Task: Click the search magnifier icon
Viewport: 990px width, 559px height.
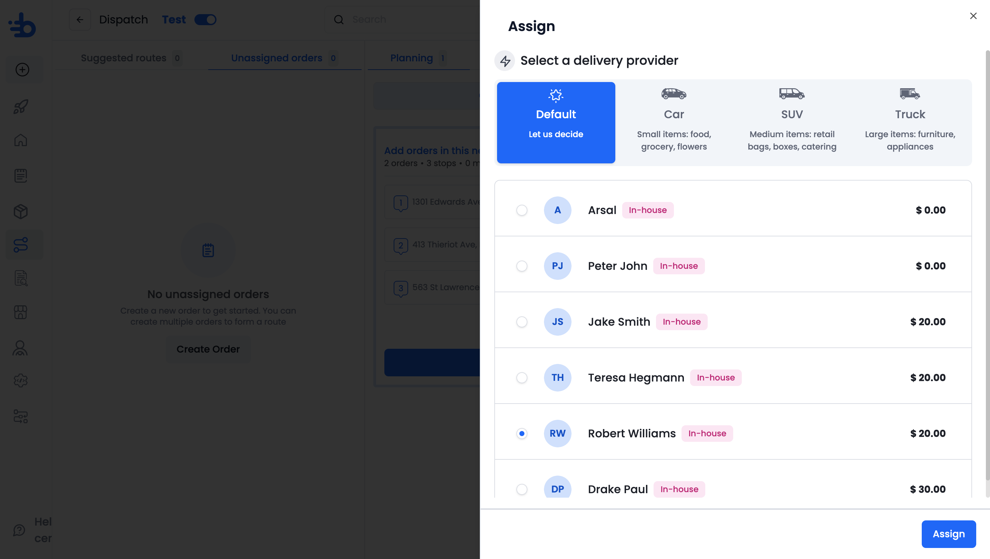Action: coord(339,20)
